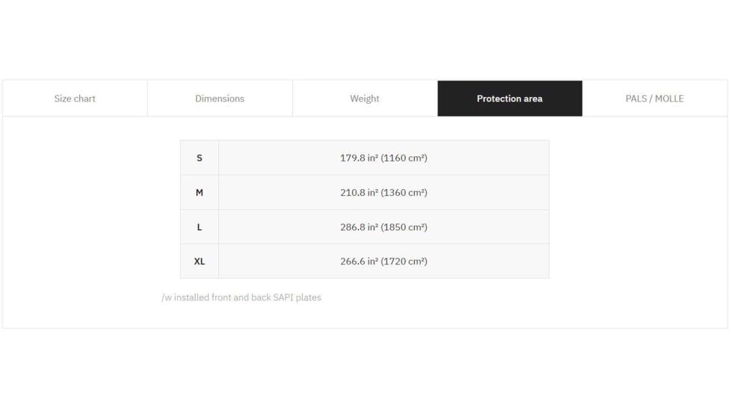Screen dimensions: 731x411
Task: Select the 210.8 in² measurement
Action: click(x=359, y=193)
